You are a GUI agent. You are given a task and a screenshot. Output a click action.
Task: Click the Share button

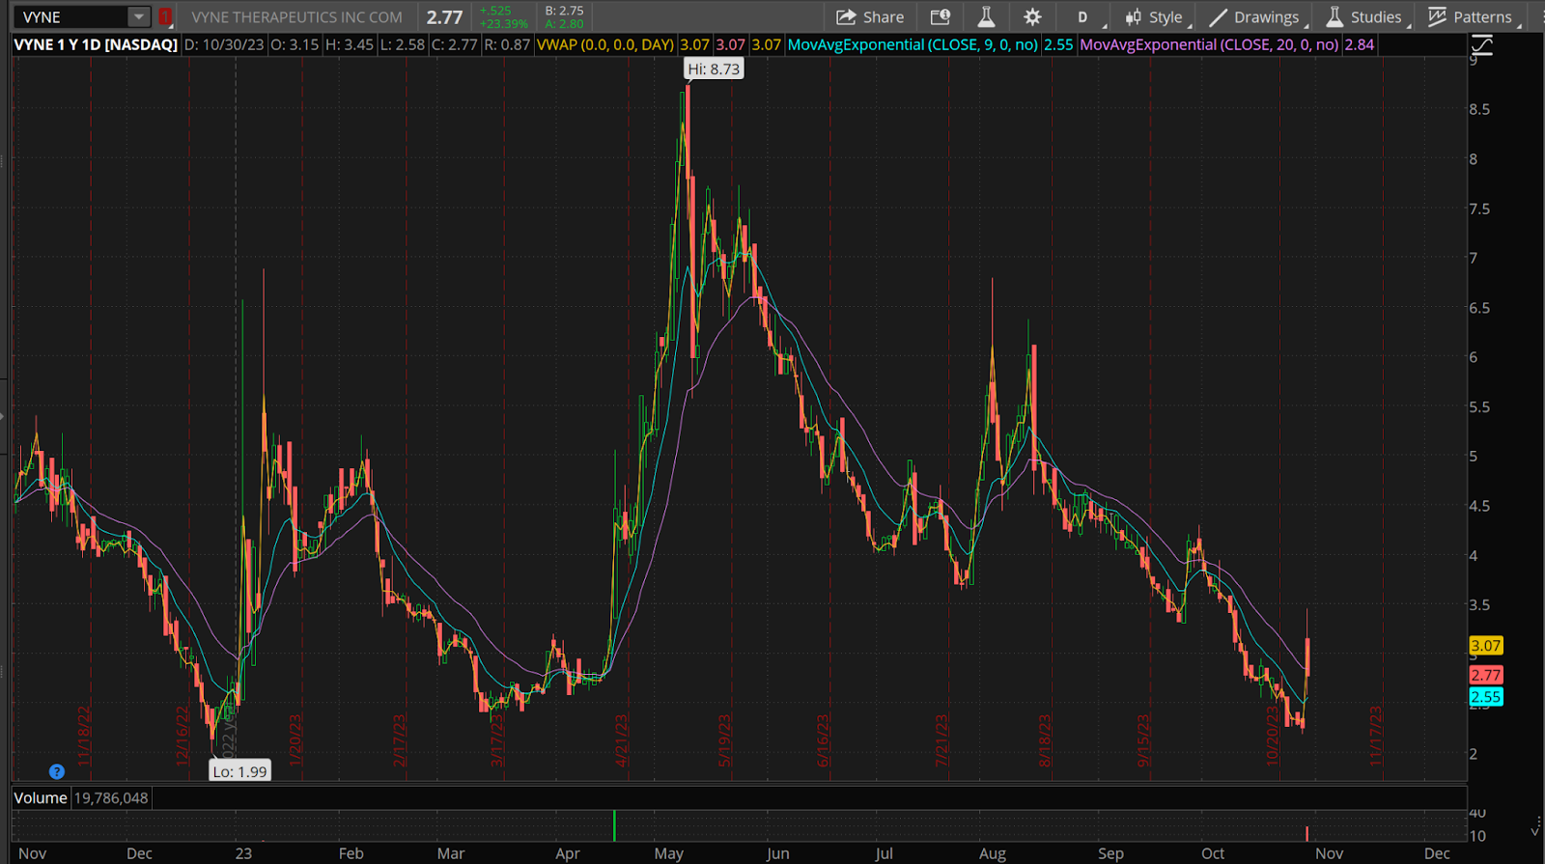870,17
